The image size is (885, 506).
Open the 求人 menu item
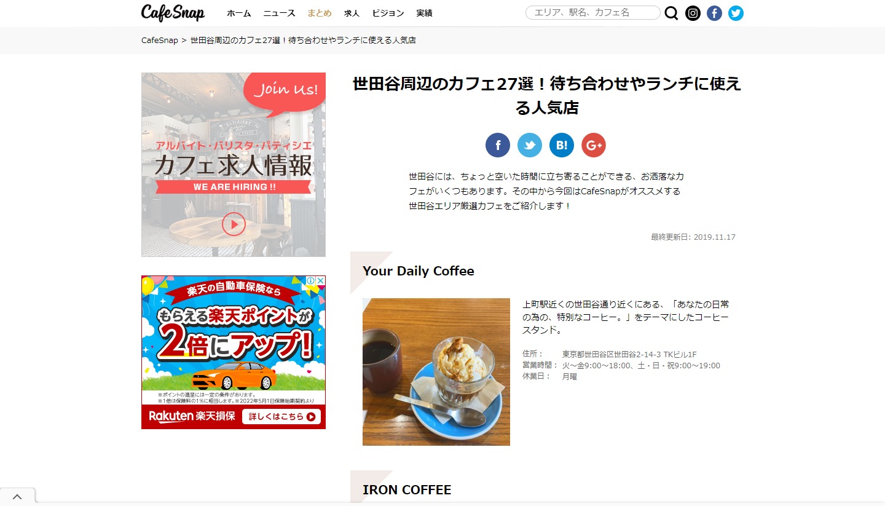(x=352, y=13)
